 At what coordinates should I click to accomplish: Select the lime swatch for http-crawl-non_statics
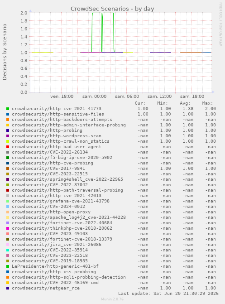pos(8,141)
